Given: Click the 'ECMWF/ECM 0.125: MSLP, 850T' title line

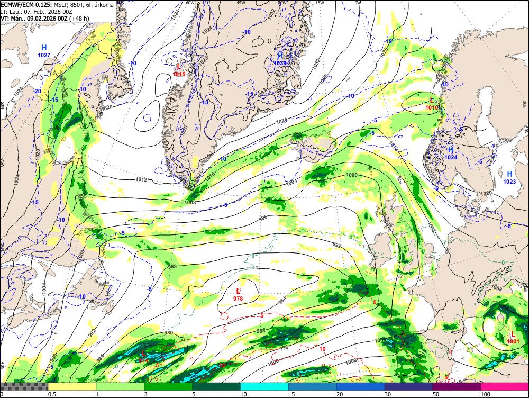Looking at the screenshot, I should point(57,5).
